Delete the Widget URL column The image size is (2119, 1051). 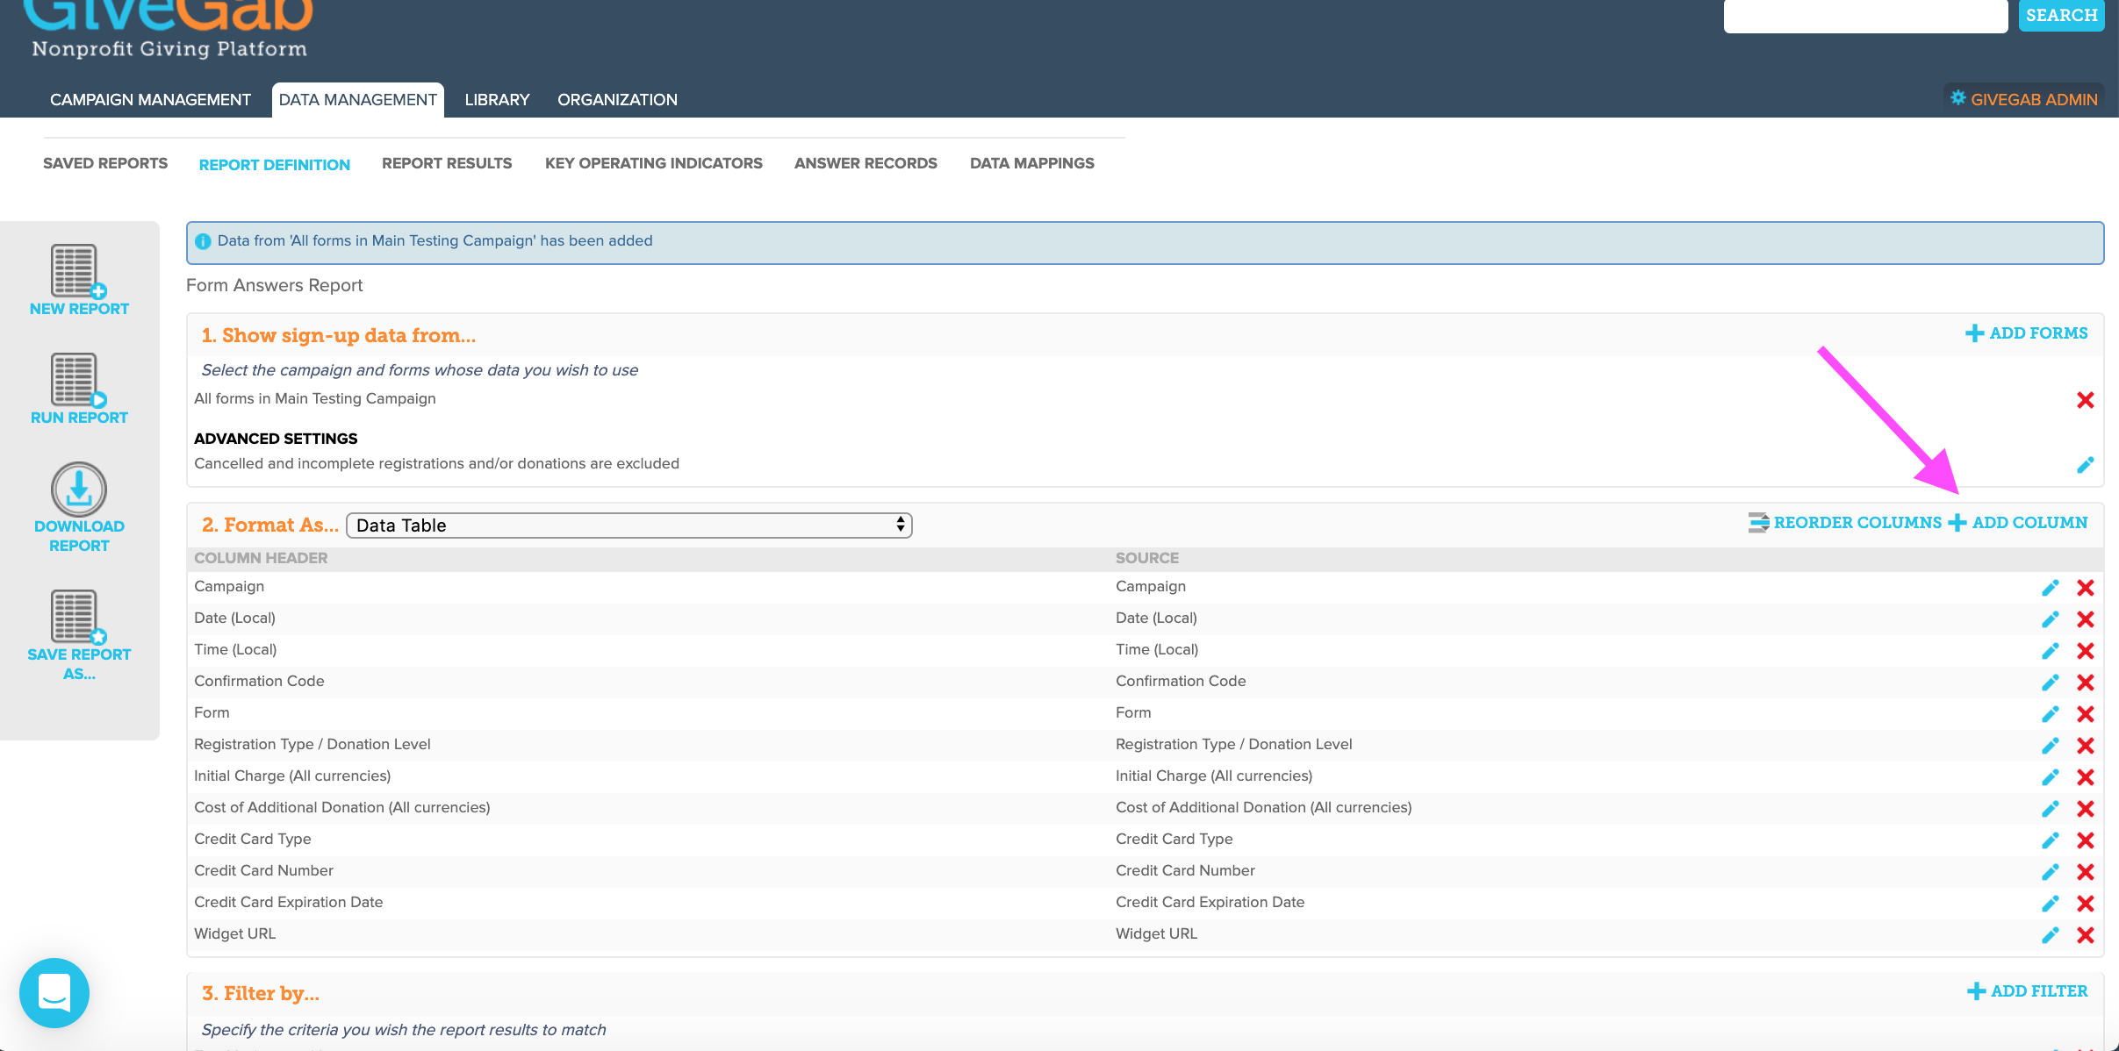point(2086,935)
